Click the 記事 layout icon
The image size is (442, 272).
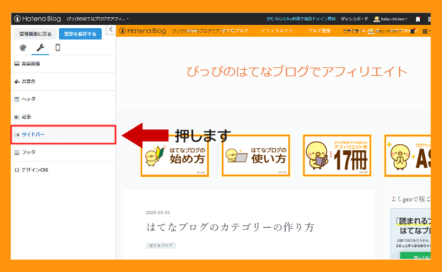(x=17, y=117)
